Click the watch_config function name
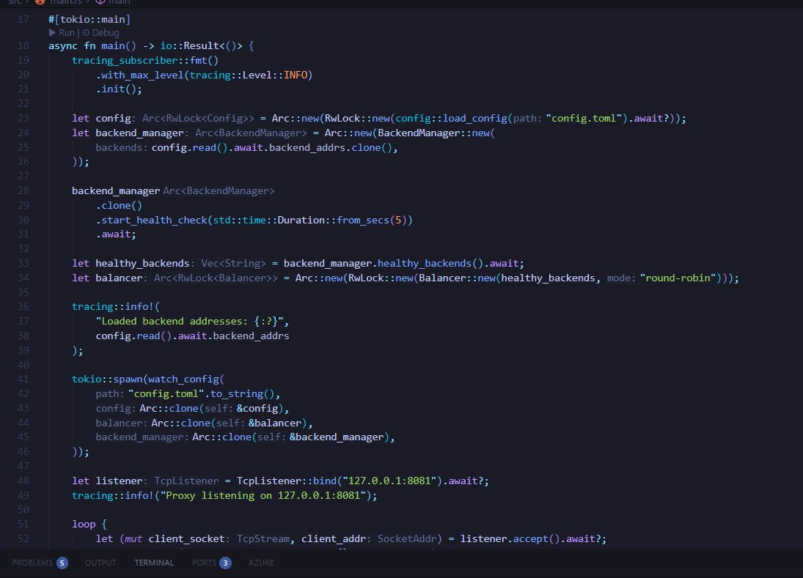The width and height of the screenshot is (803, 578). (x=183, y=379)
